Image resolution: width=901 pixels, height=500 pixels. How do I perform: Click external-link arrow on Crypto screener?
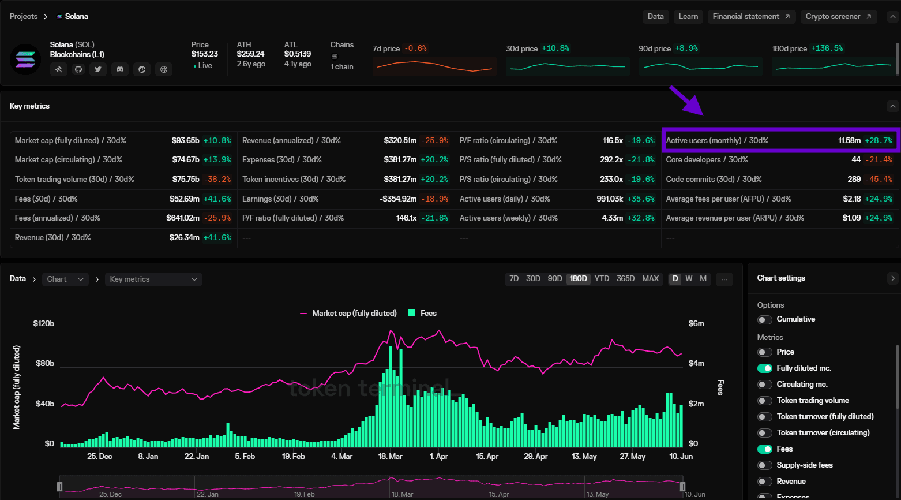[868, 17]
